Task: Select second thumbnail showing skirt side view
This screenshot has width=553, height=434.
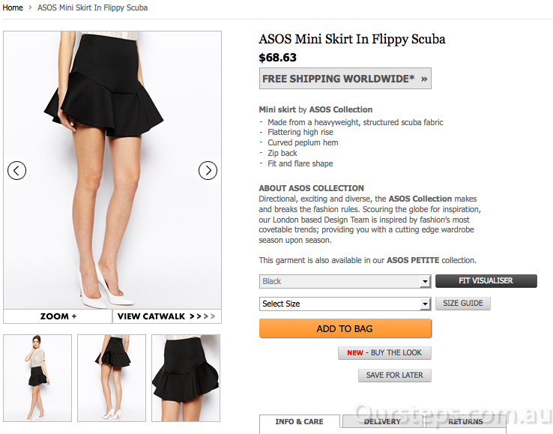Action: coord(112,378)
